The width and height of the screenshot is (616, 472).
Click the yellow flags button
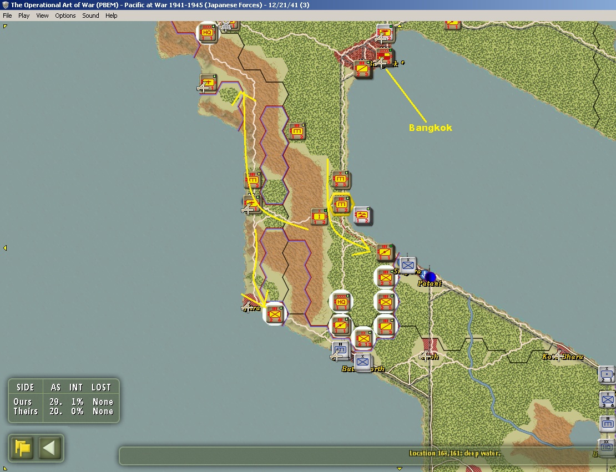[22, 448]
